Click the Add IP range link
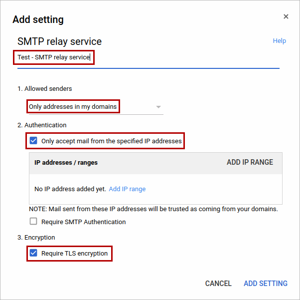The width and height of the screenshot is (300, 300). [x=127, y=189]
